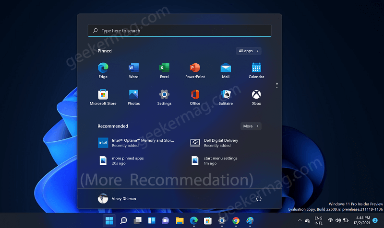384x228 pixels.
Task: Expand the All apps list
Action: click(249, 51)
